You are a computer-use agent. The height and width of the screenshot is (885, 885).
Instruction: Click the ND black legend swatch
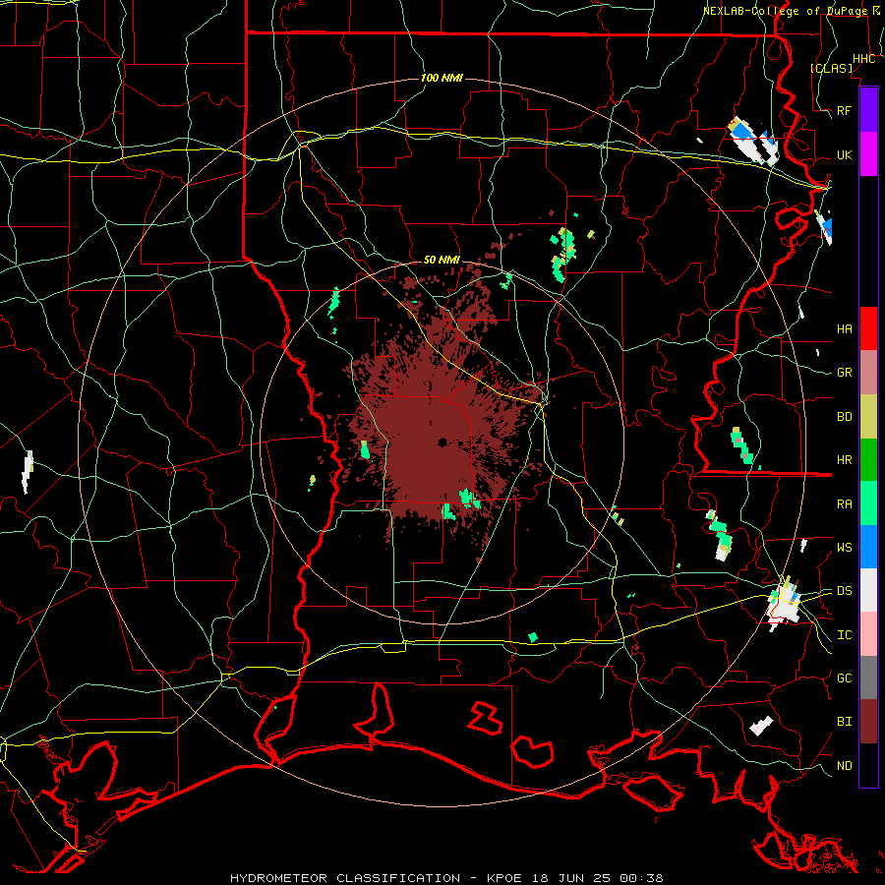pos(868,765)
